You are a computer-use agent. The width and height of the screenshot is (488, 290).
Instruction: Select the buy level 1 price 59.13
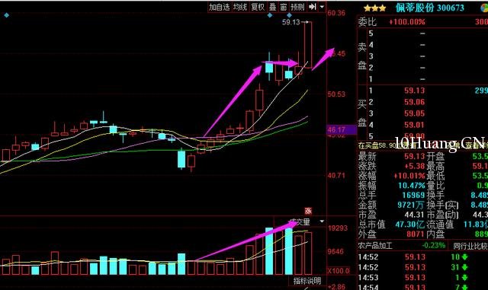point(414,91)
